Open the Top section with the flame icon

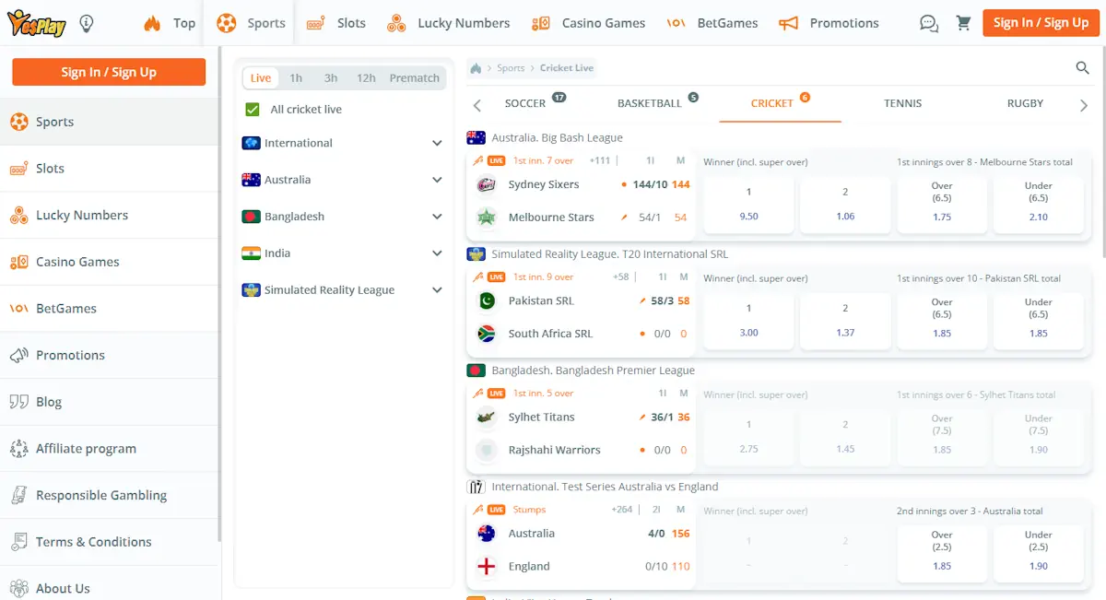coord(171,23)
